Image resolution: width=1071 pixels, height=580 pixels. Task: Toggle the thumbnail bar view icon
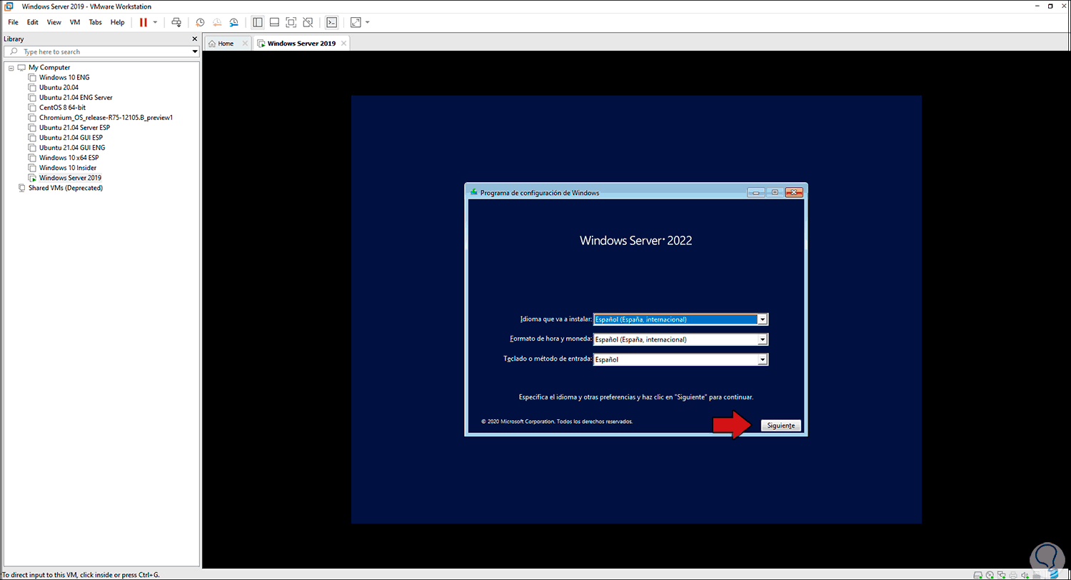coord(274,22)
